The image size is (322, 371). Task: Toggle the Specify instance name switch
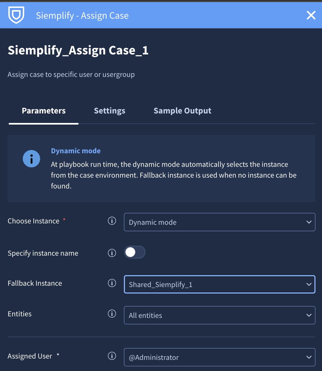pos(135,252)
